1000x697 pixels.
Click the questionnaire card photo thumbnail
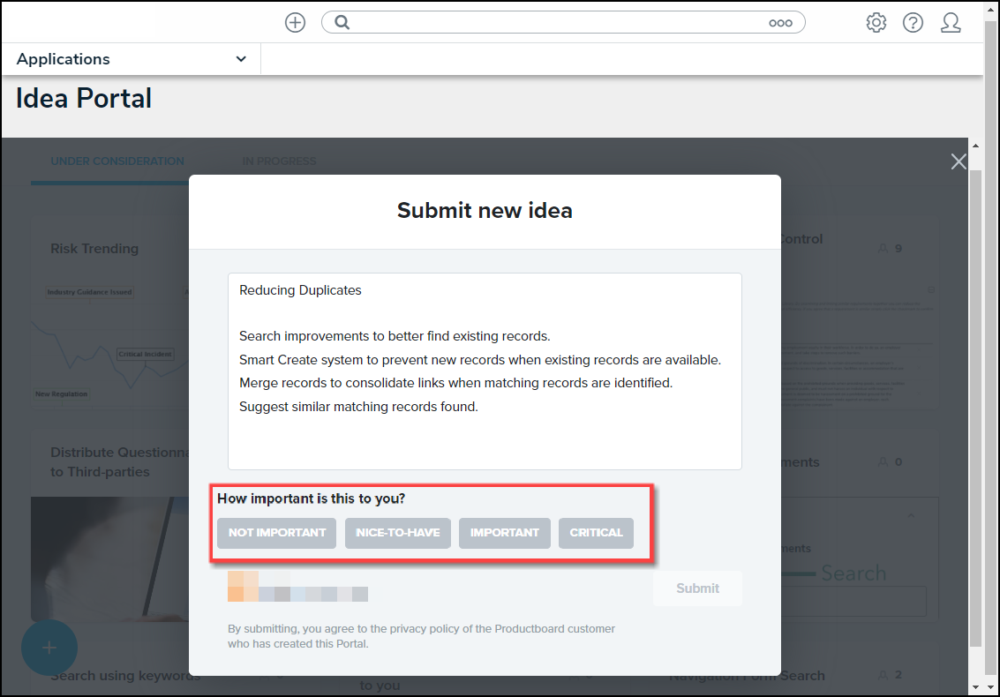click(109, 559)
